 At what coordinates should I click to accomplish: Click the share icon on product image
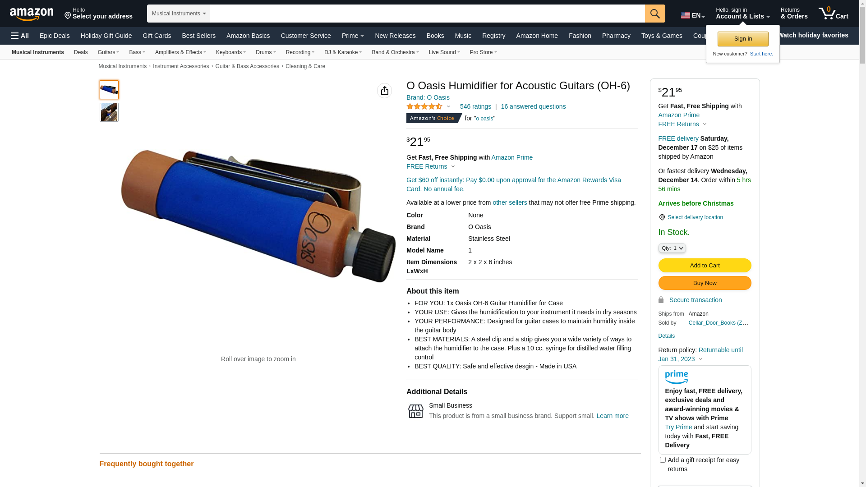(385, 91)
